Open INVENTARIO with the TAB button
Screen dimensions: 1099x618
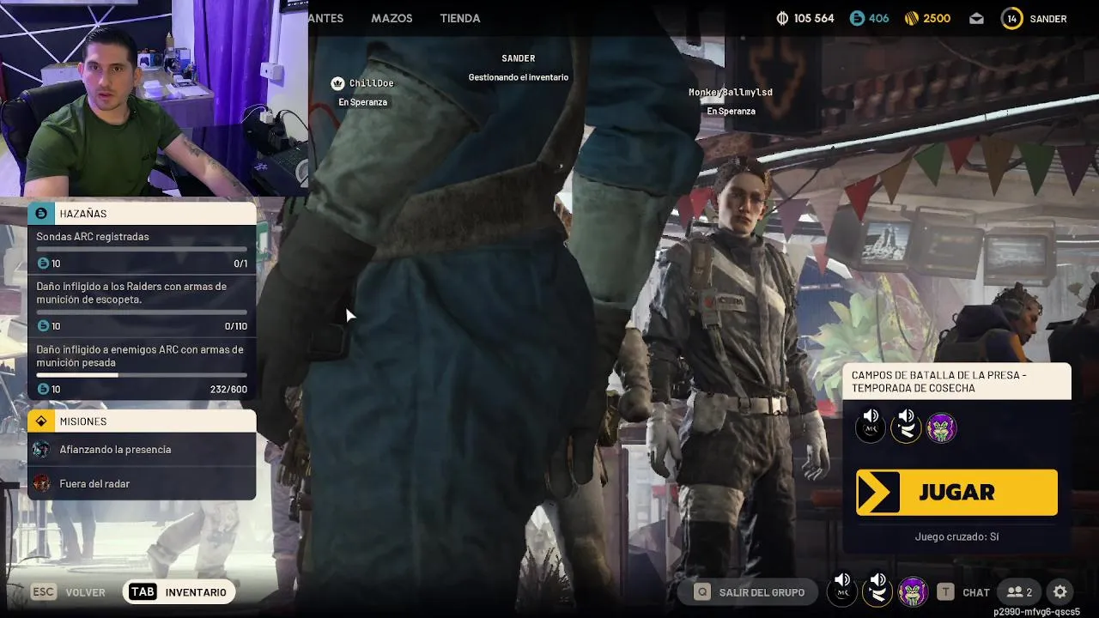point(179,592)
